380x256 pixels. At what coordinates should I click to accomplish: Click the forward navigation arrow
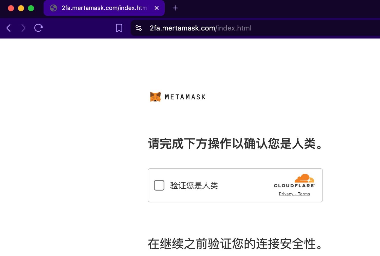tap(23, 28)
